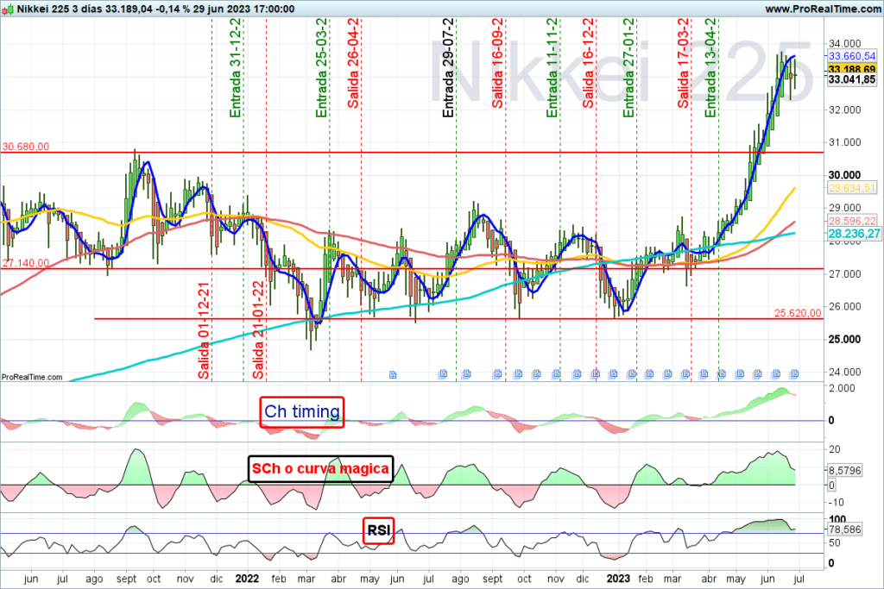Click the 33.041,85 price tag
Screen dimensions: 884x589
click(x=852, y=79)
